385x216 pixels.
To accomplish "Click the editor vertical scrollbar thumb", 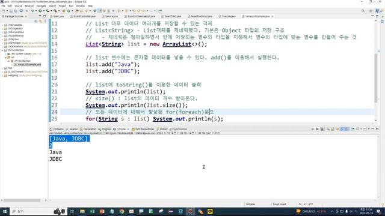I will tap(375, 78).
